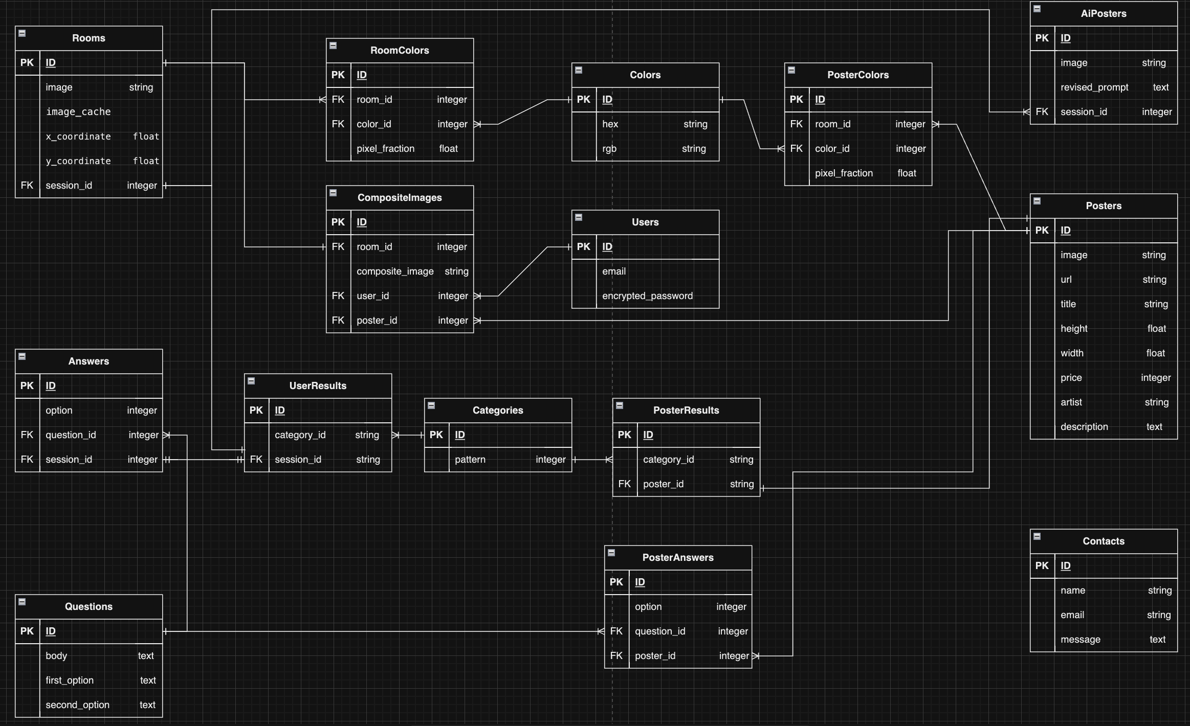Collapse the PosterAnswers table
The height and width of the screenshot is (726, 1190).
[611, 553]
